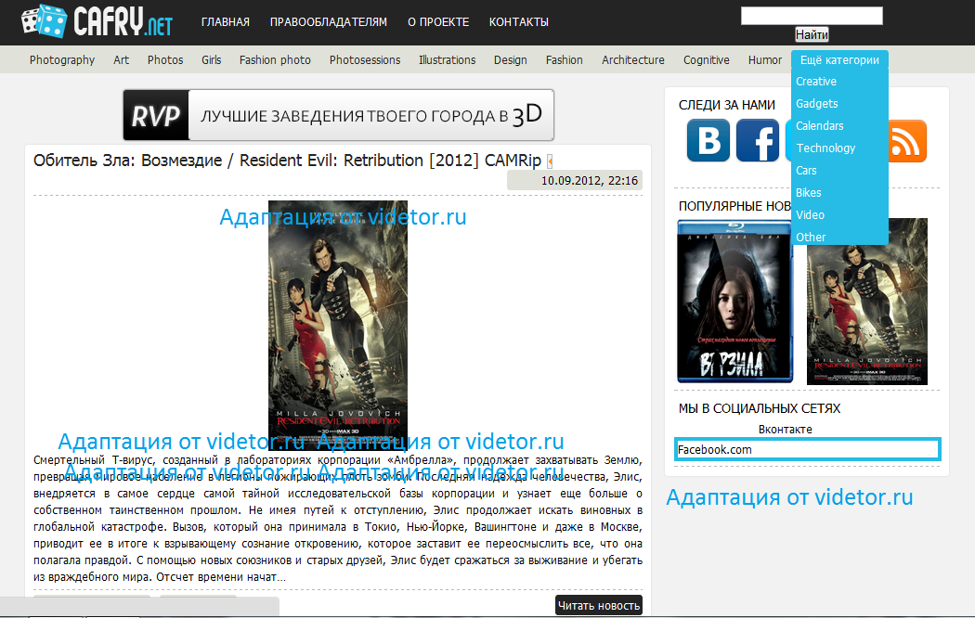Expand Ещё категории dropdown
The width and height of the screenshot is (975, 618).
[x=839, y=60]
